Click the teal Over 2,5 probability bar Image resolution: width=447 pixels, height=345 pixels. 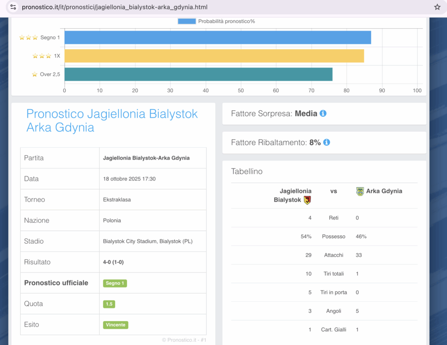pos(198,74)
